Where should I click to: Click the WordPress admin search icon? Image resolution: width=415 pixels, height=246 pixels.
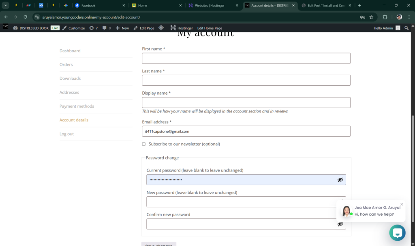click(x=406, y=28)
